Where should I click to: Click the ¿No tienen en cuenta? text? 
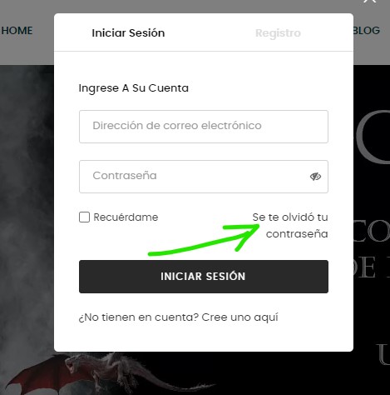[139, 317]
